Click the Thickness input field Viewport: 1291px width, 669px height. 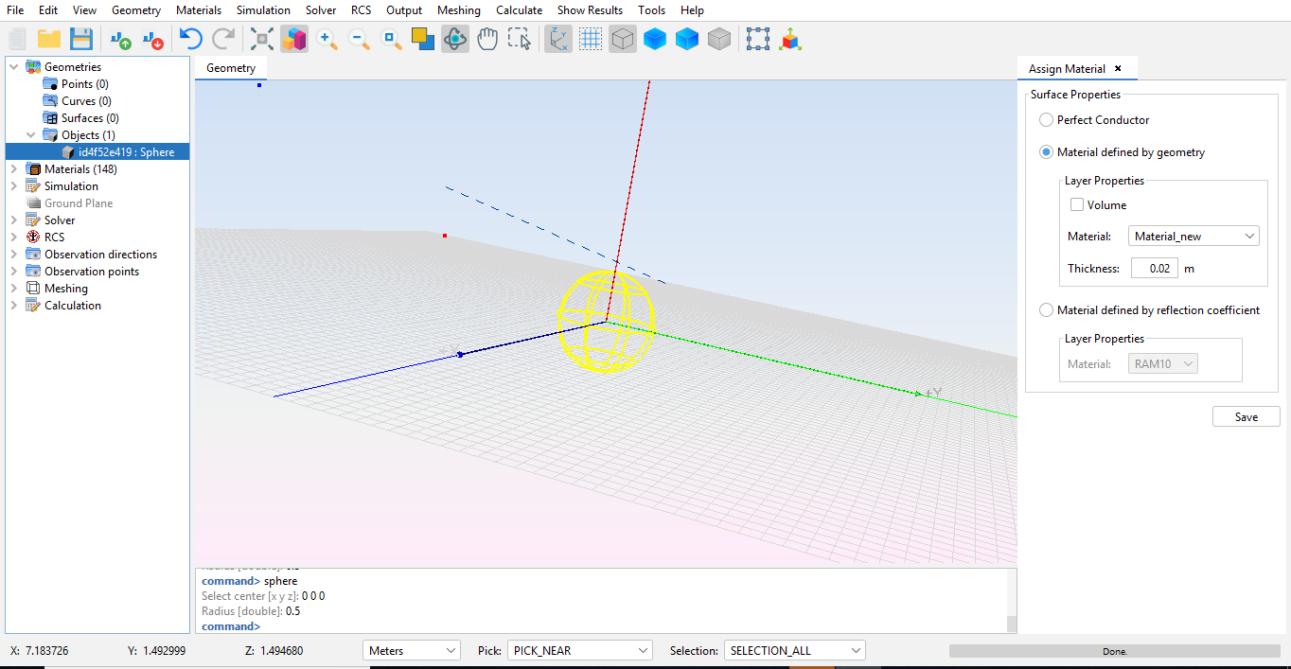coord(1154,269)
